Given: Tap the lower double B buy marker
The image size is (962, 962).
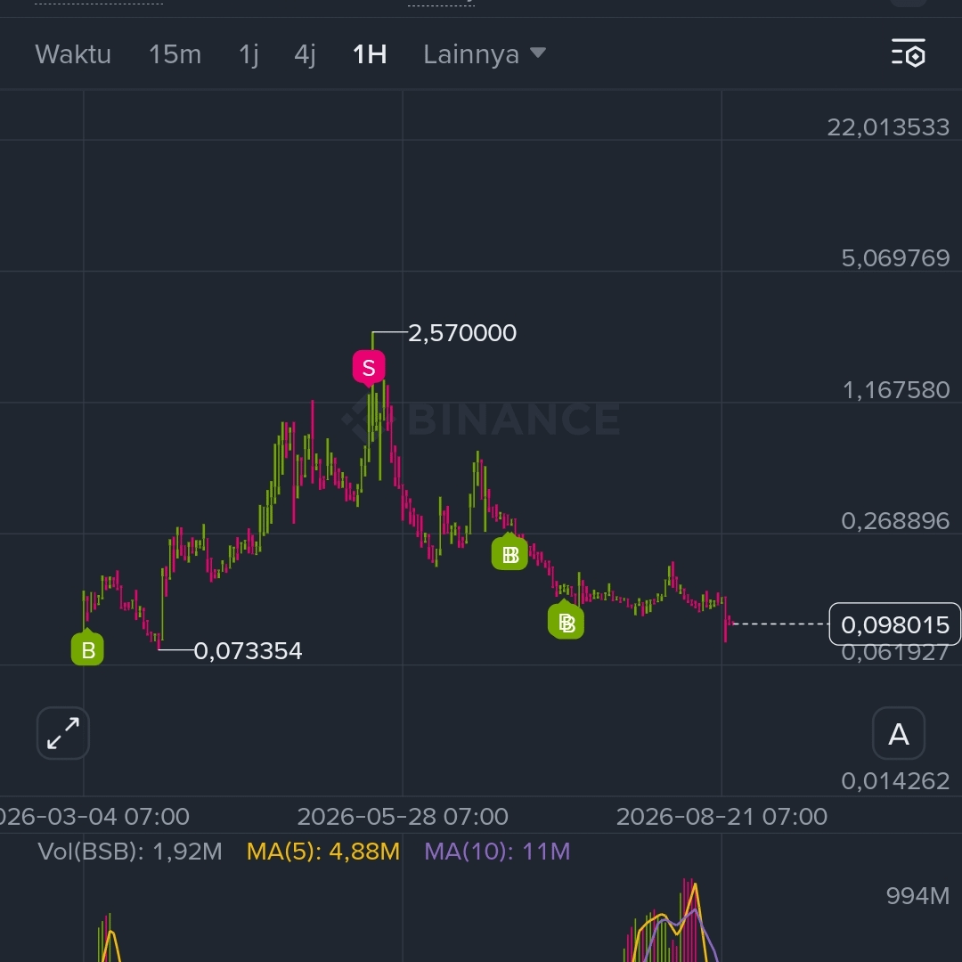Looking at the screenshot, I should point(566,621).
